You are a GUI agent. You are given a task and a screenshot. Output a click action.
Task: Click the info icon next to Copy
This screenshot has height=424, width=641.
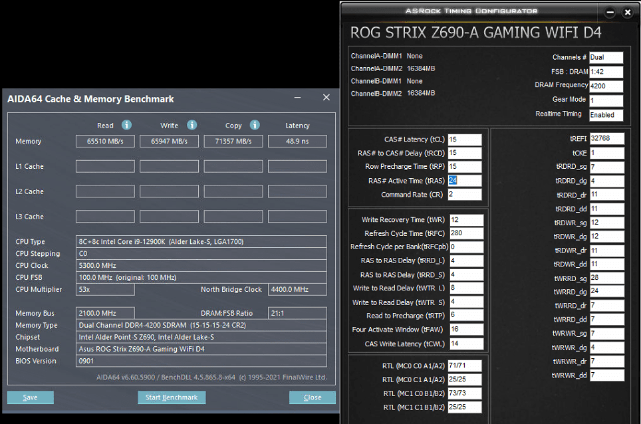coord(255,125)
